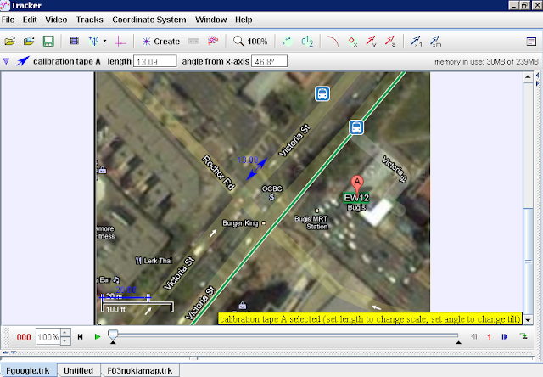Click the lower bus stop map icon

pyautogui.click(x=356, y=127)
